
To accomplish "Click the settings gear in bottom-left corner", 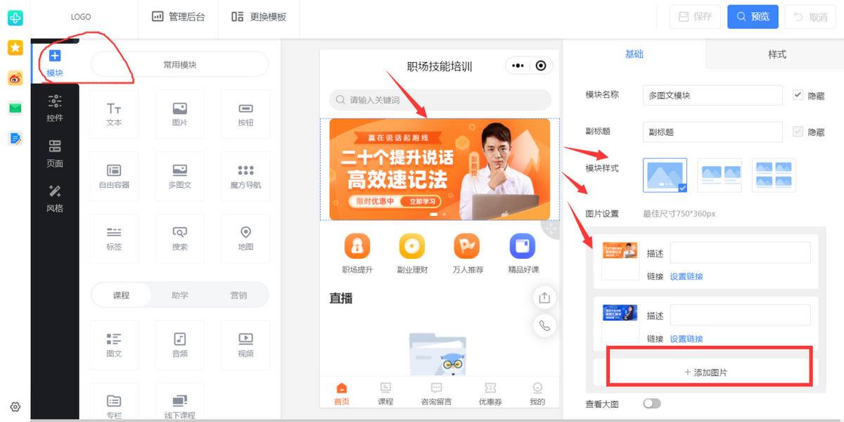I will [x=15, y=407].
